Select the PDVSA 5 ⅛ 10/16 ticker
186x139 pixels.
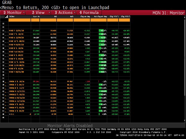(x=17, y=81)
